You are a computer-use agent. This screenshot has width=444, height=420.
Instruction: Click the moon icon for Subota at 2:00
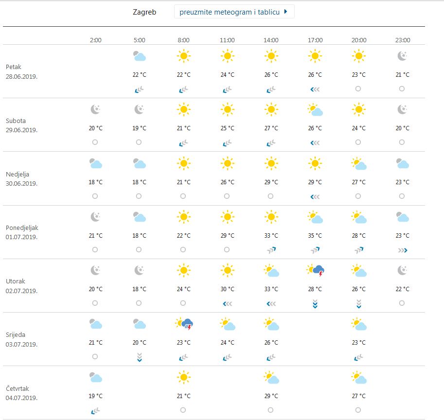pos(96,110)
